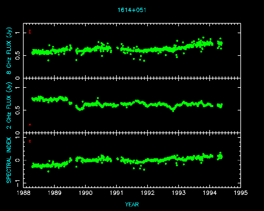Click the 0.5 tick label on 8 GHz axis
This screenshot has height=211, width=264.
click(18, 55)
